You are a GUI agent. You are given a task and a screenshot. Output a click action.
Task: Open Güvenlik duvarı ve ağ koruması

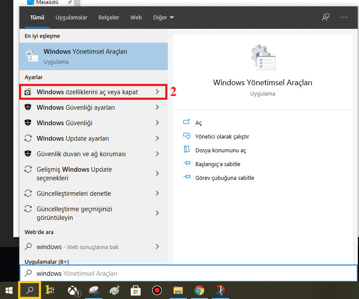point(94,154)
